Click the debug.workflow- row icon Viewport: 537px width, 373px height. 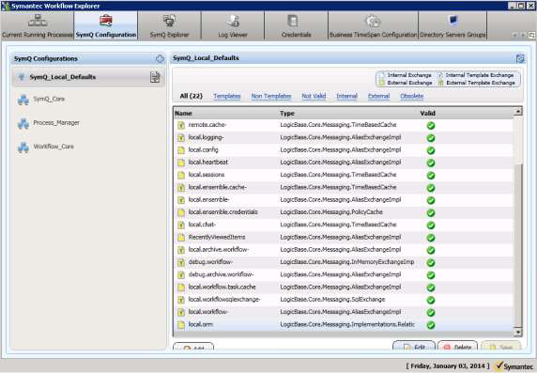pos(181,262)
